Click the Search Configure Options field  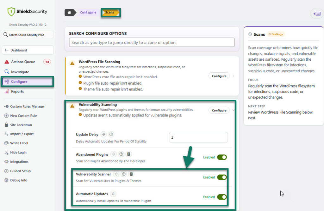(x=152, y=42)
